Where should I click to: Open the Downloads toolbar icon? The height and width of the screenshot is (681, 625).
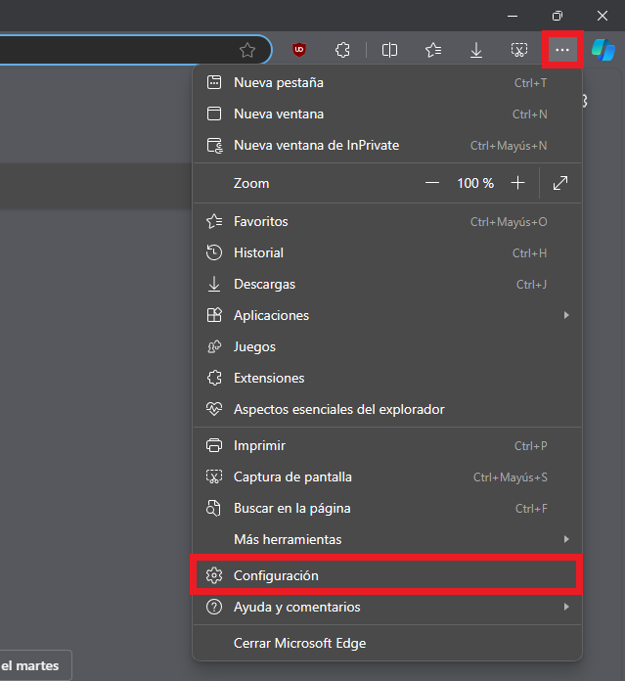point(476,50)
